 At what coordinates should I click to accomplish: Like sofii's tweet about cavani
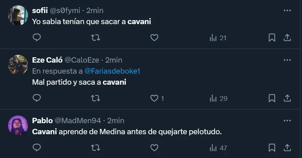pyautogui.click(x=154, y=38)
